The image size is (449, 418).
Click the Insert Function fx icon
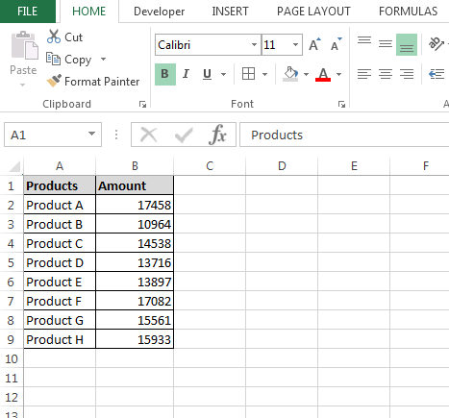pos(217,135)
